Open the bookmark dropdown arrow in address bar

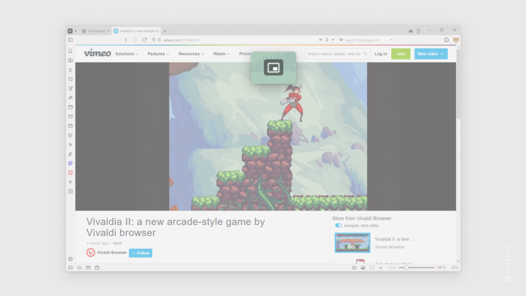(333, 40)
